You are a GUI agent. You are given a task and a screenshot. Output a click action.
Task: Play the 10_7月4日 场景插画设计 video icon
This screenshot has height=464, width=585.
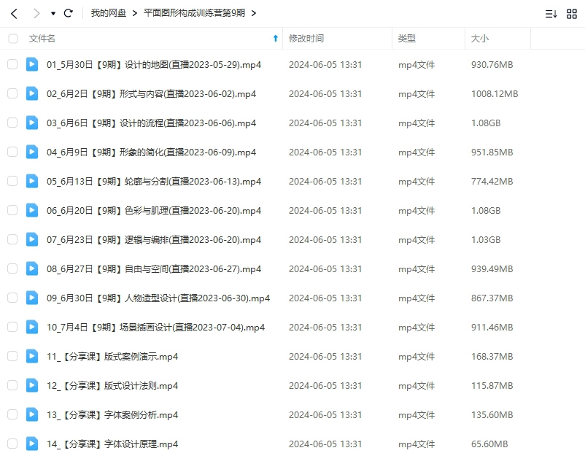tap(31, 327)
